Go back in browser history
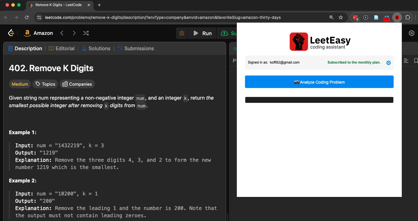This screenshot has width=418, height=221. point(6,17)
